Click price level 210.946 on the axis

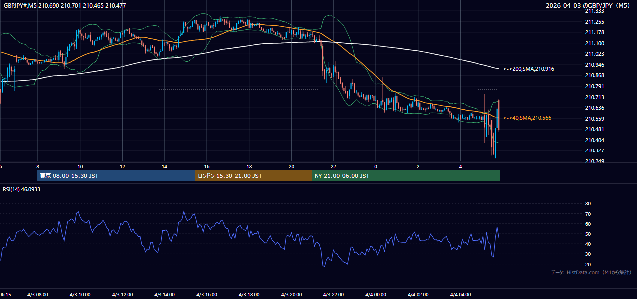pos(594,65)
